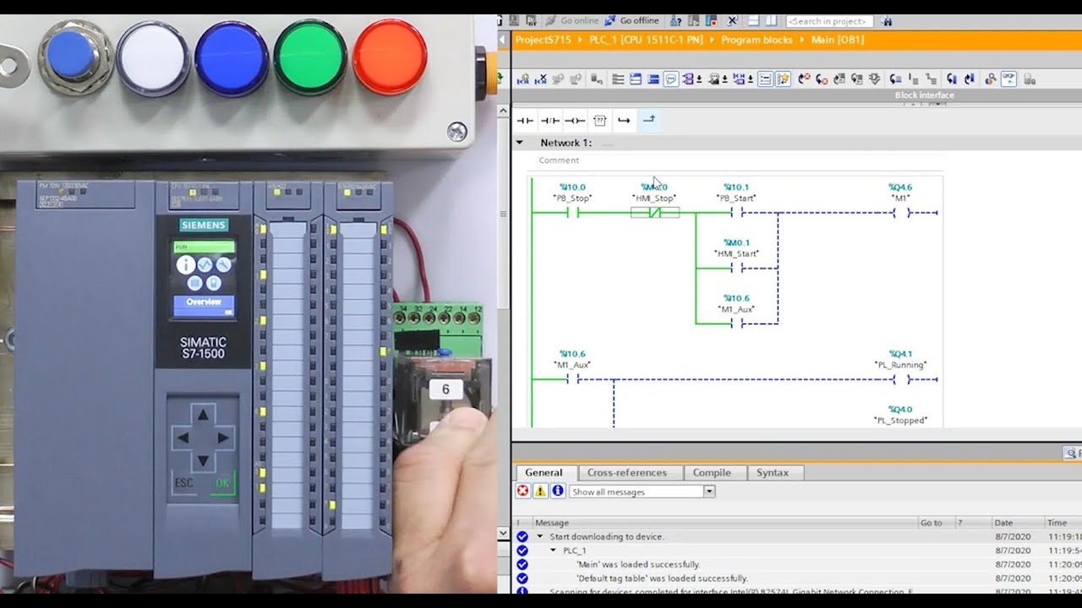Select the close branch favorites icon
Viewport: 1082px width, 608px height.
(x=648, y=120)
